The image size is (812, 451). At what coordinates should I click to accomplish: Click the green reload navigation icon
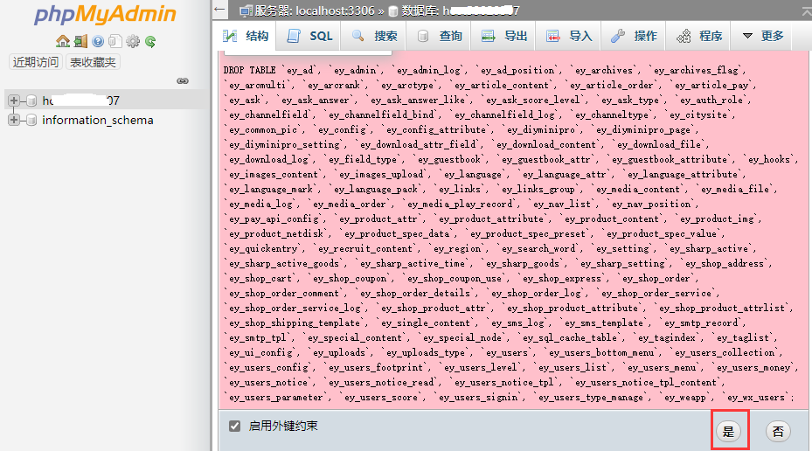pos(150,41)
